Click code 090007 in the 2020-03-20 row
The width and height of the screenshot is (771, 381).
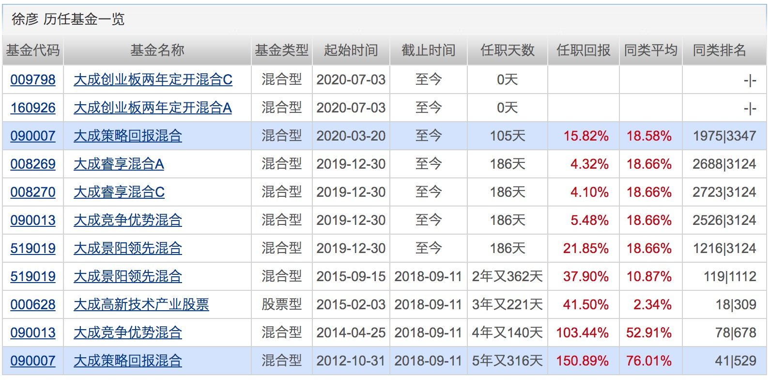[33, 136]
